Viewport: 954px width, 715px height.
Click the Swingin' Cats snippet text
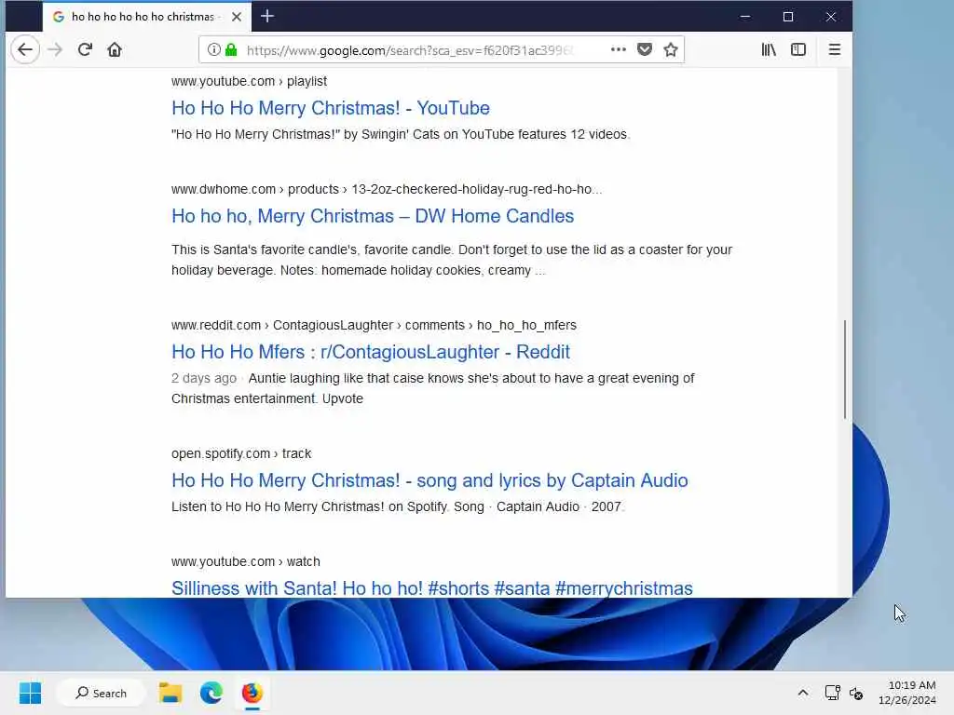point(401,134)
